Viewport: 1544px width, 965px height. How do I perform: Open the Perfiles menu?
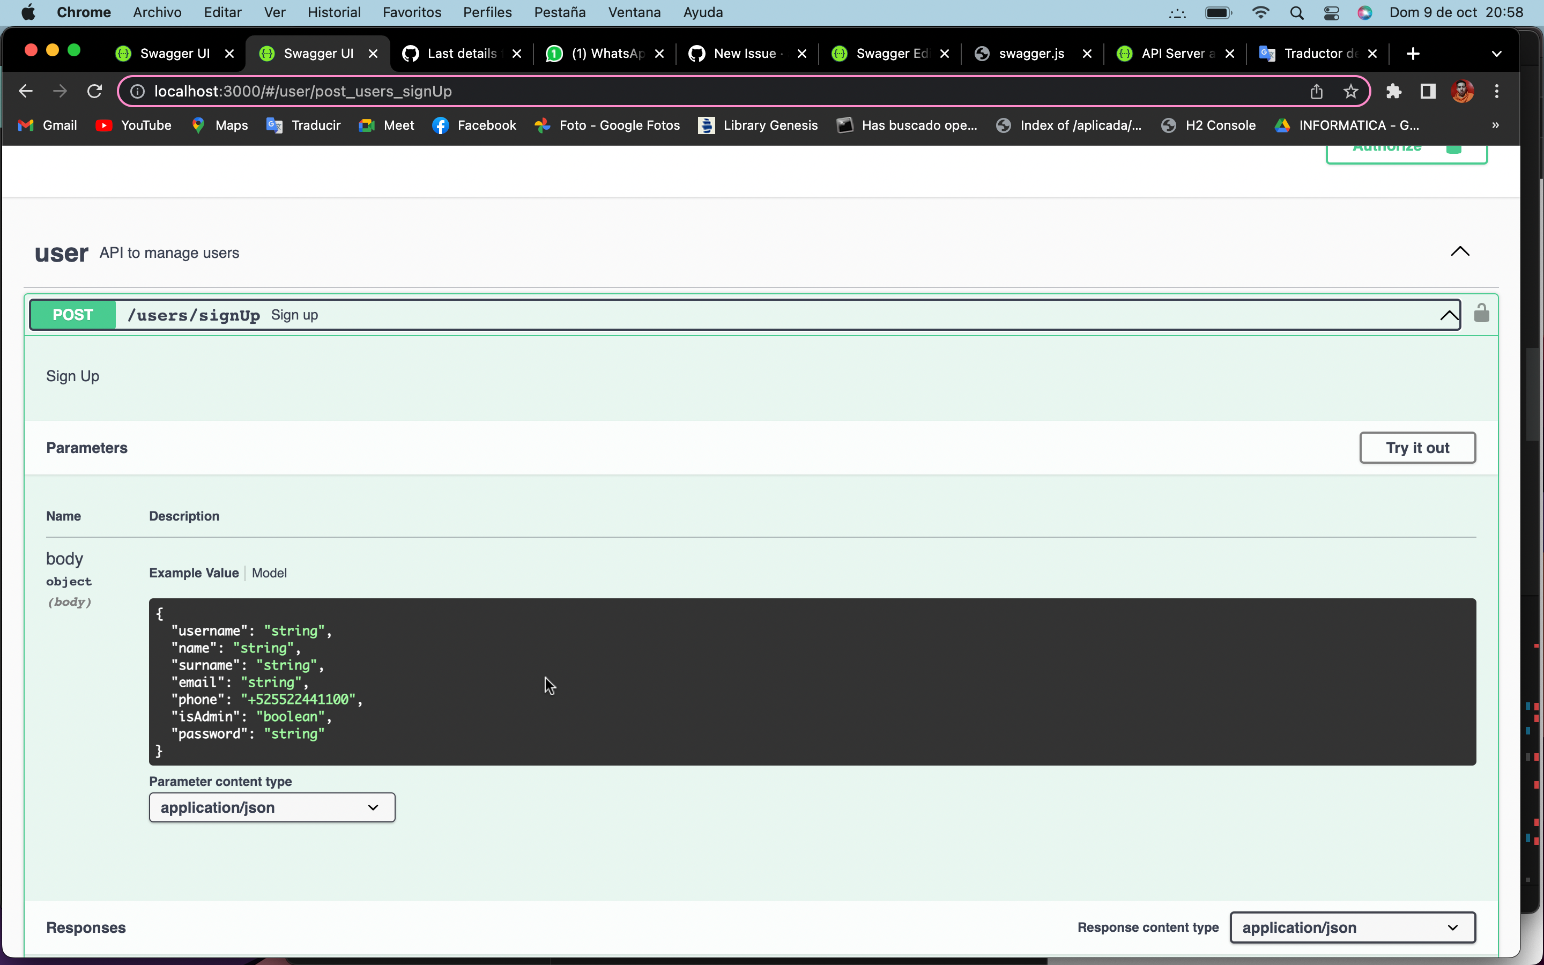click(487, 13)
